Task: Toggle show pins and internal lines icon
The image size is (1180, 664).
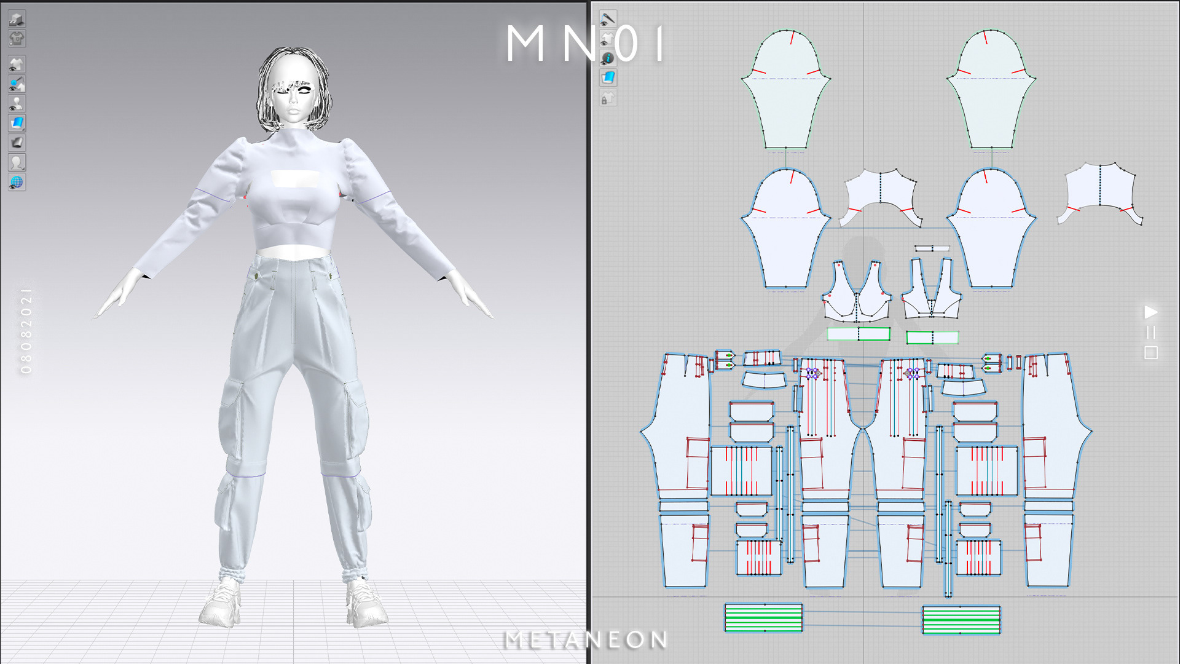Action: [17, 84]
